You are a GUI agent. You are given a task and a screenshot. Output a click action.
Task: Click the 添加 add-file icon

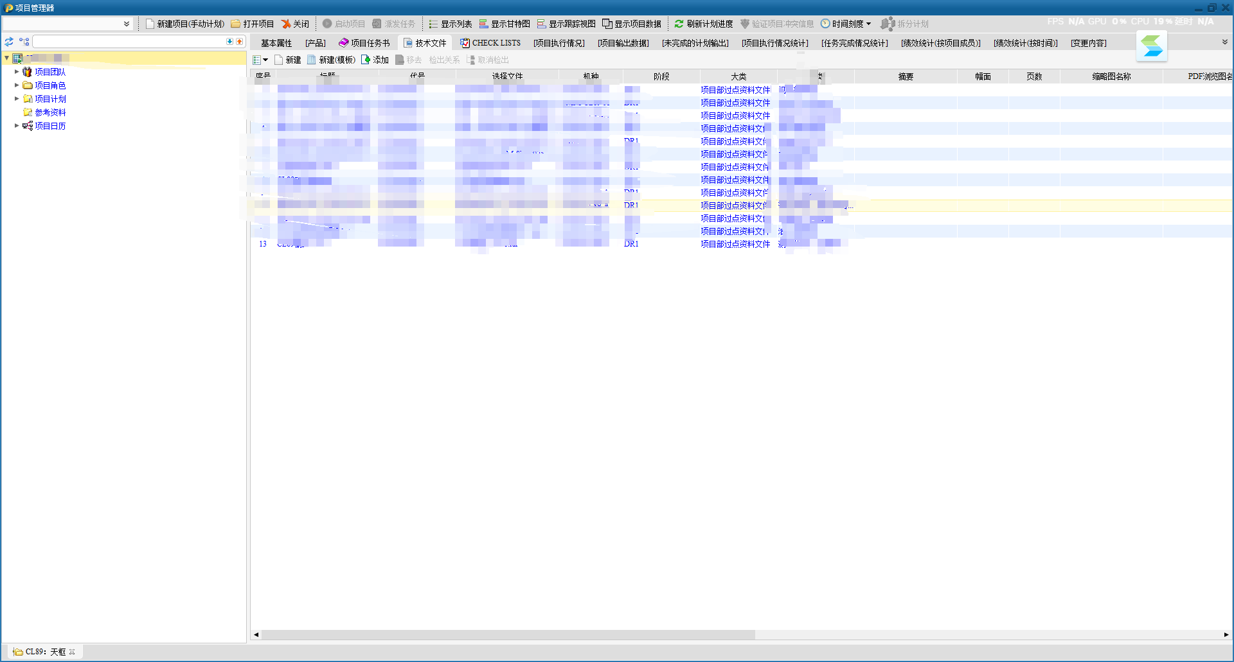click(366, 60)
